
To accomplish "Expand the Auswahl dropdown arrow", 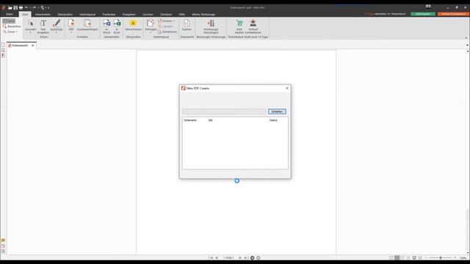I will click(x=30, y=32).
